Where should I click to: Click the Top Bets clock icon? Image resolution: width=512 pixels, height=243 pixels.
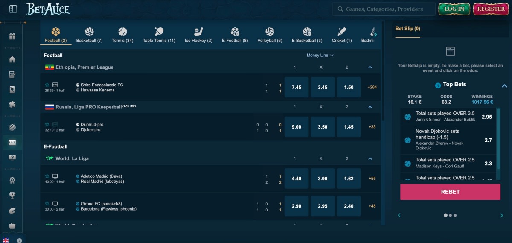tap(438, 85)
